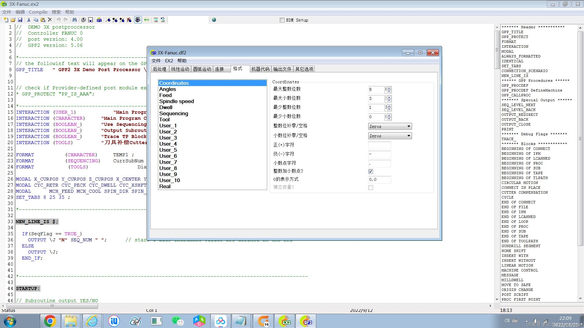Screen dimensions: 584x328
Task: Click the clear bookmarks red X flag icon
Action: tap(129, 20)
